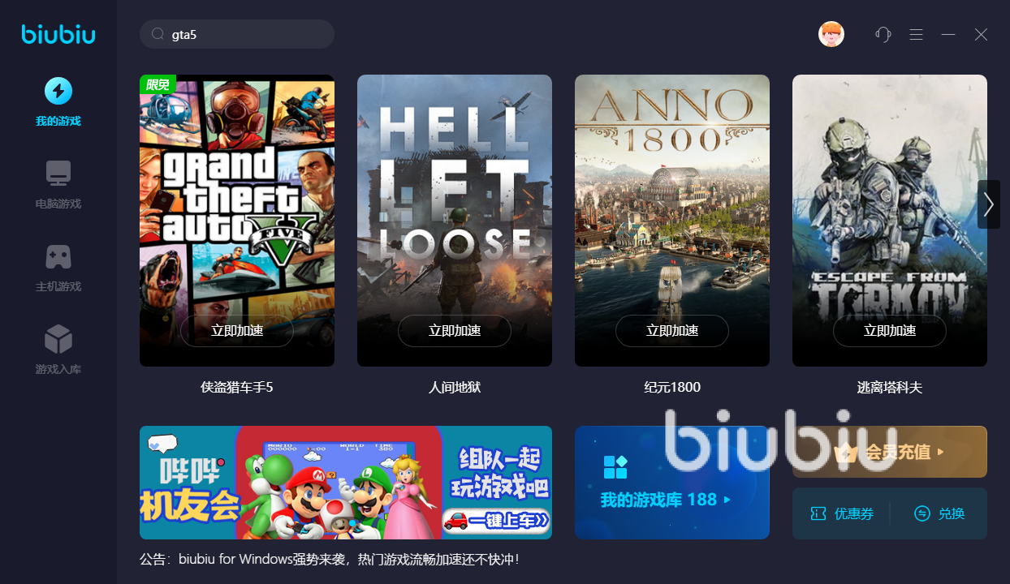The height and width of the screenshot is (584, 1010).
Task: Start 立即加速 for 人间地狱
Action: coord(455,331)
